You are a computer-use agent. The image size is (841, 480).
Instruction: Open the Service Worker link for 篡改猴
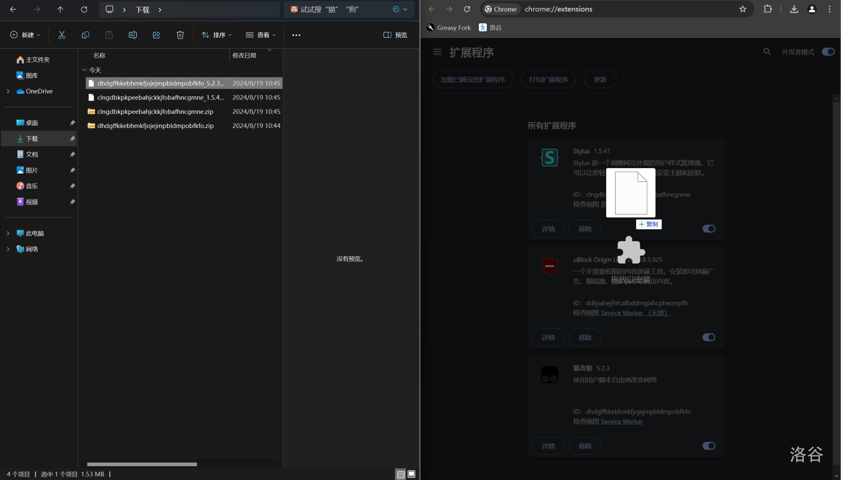point(622,421)
